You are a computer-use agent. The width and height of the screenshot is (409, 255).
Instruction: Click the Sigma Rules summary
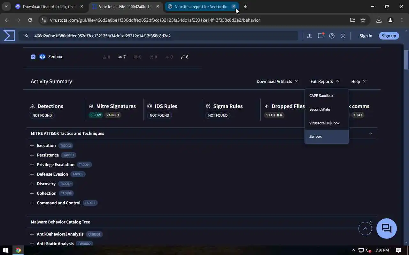pos(224,106)
